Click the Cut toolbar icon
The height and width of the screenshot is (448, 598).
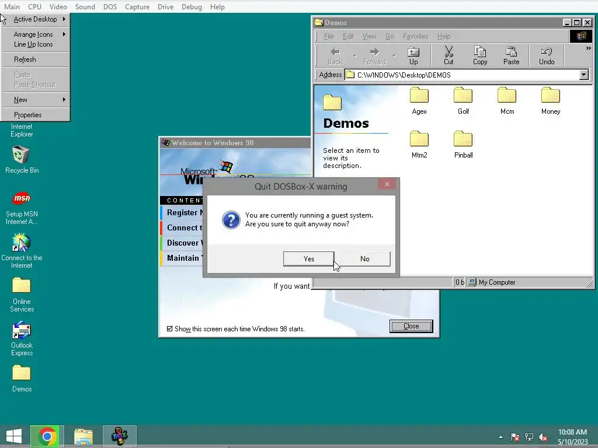[448, 55]
